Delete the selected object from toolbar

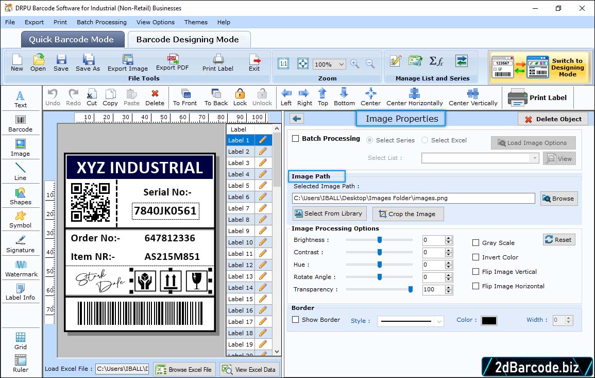(x=155, y=97)
